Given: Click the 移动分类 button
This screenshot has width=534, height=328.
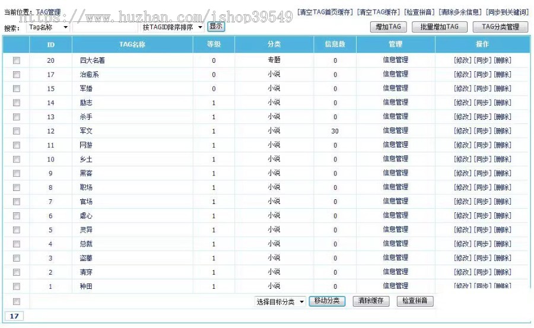Looking at the screenshot, I should point(327,301).
